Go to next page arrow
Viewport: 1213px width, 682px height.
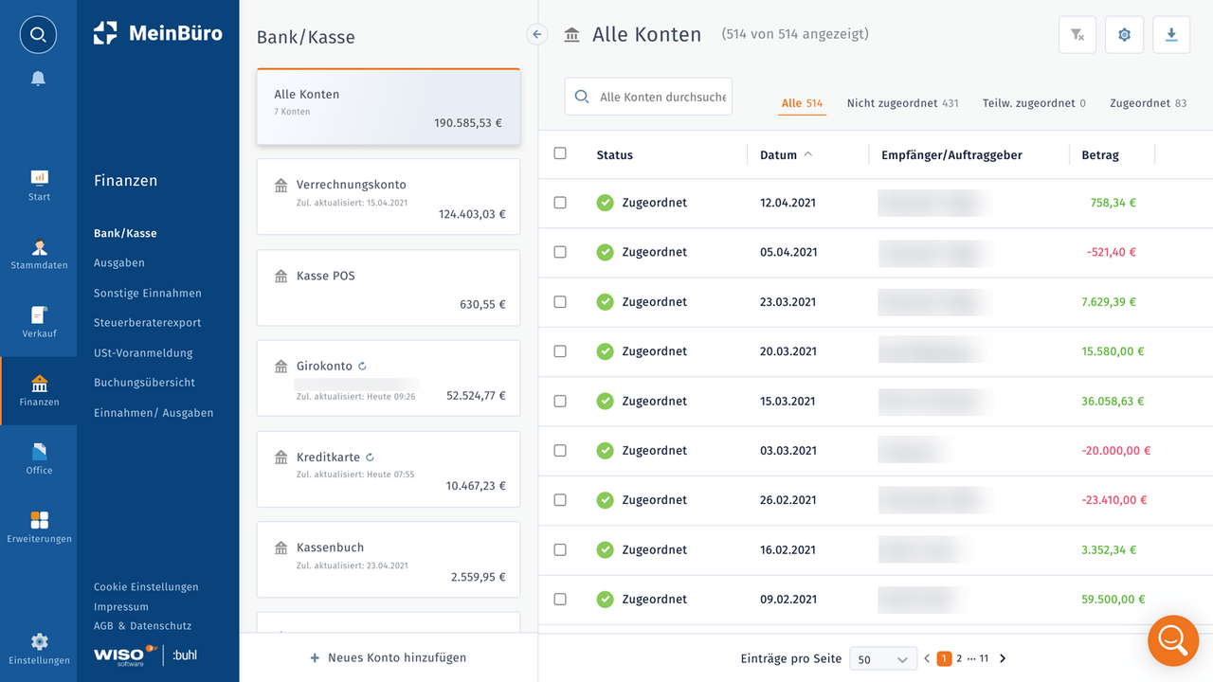[1003, 658]
